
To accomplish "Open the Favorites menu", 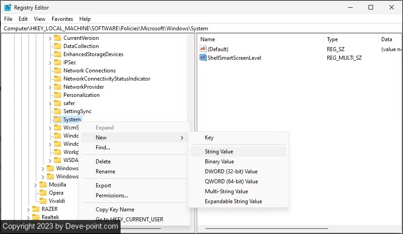I will 62,19.
